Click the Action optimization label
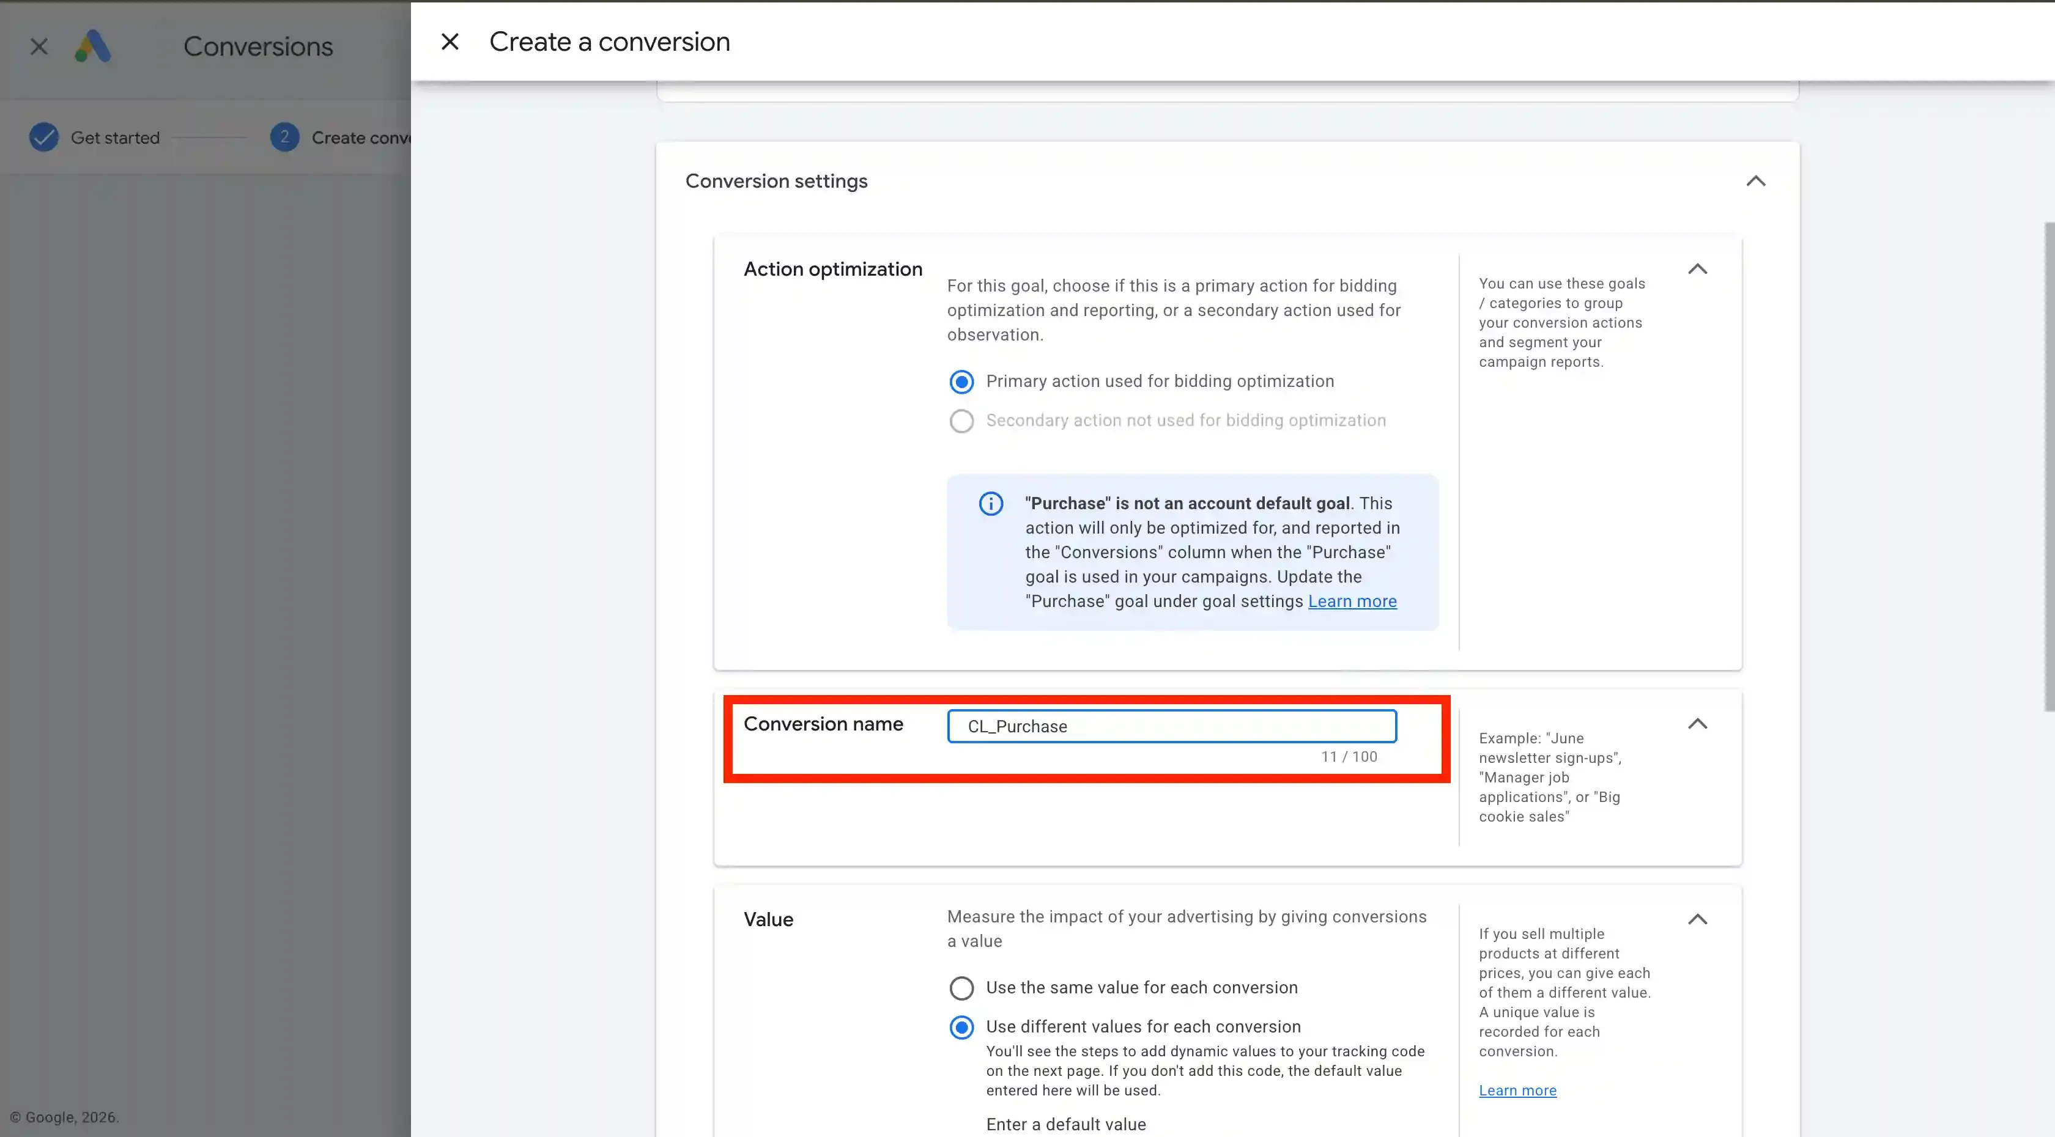The width and height of the screenshot is (2055, 1137). tap(833, 270)
